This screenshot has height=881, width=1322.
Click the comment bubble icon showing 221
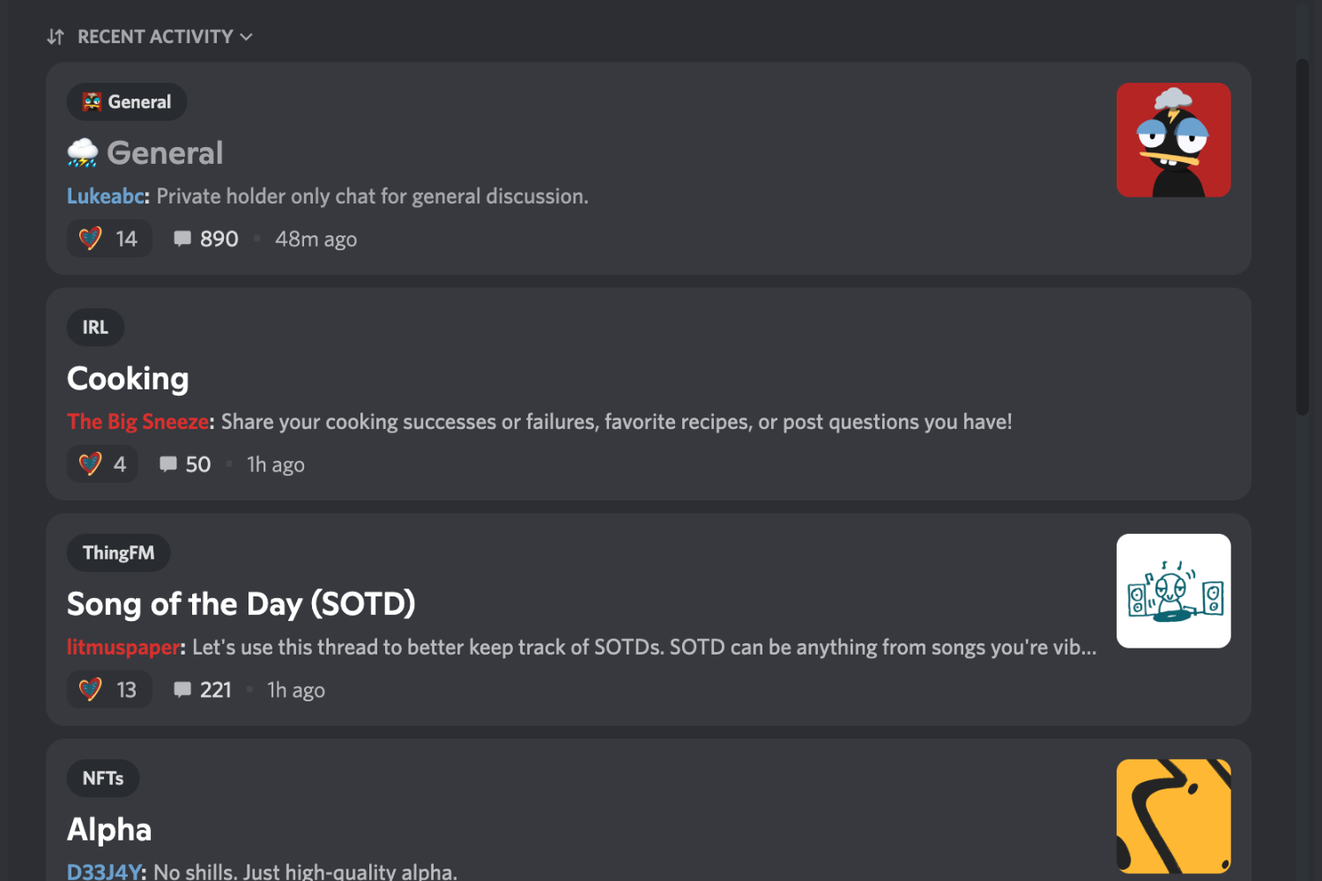tap(182, 690)
